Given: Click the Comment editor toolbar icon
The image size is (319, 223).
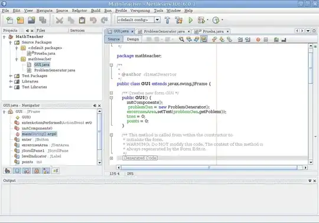Looking at the screenshot, I should tap(276, 40).
